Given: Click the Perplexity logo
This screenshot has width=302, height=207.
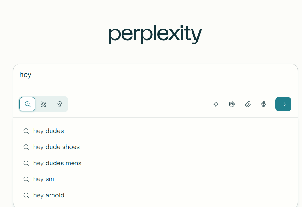Looking at the screenshot, I should coord(155,34).
